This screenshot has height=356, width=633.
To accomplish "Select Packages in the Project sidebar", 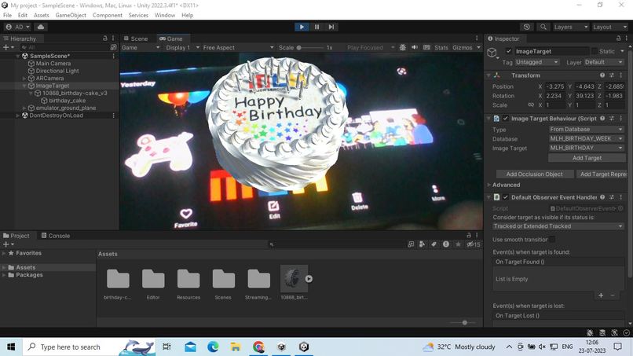I will click(x=29, y=275).
